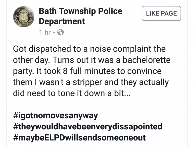Open the #igotnomovesanyway hashtag

(x=55, y=116)
